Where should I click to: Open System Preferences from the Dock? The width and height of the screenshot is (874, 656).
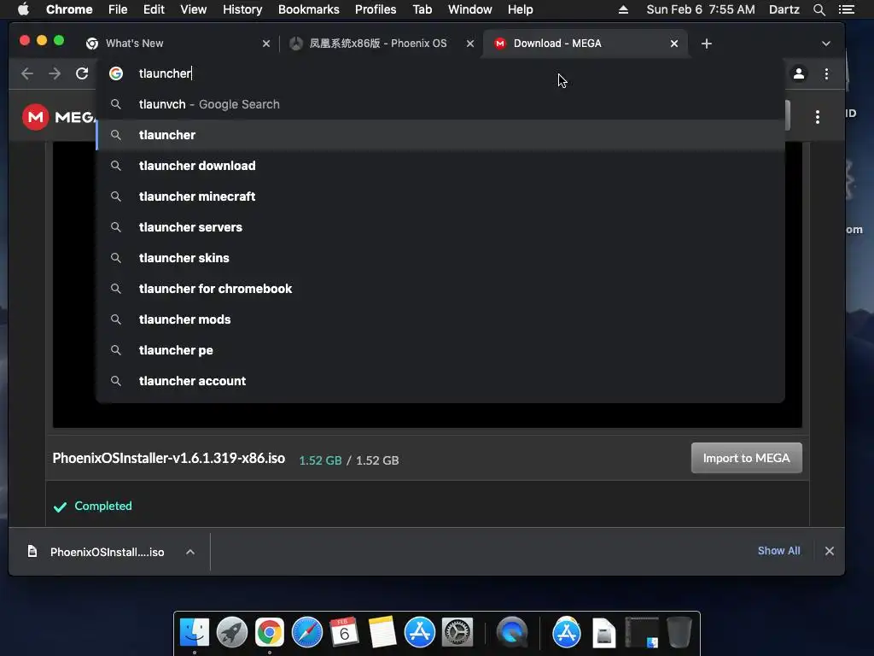pyautogui.click(x=457, y=633)
